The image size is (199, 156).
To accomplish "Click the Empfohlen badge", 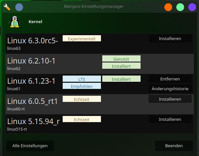I will tap(82, 86).
